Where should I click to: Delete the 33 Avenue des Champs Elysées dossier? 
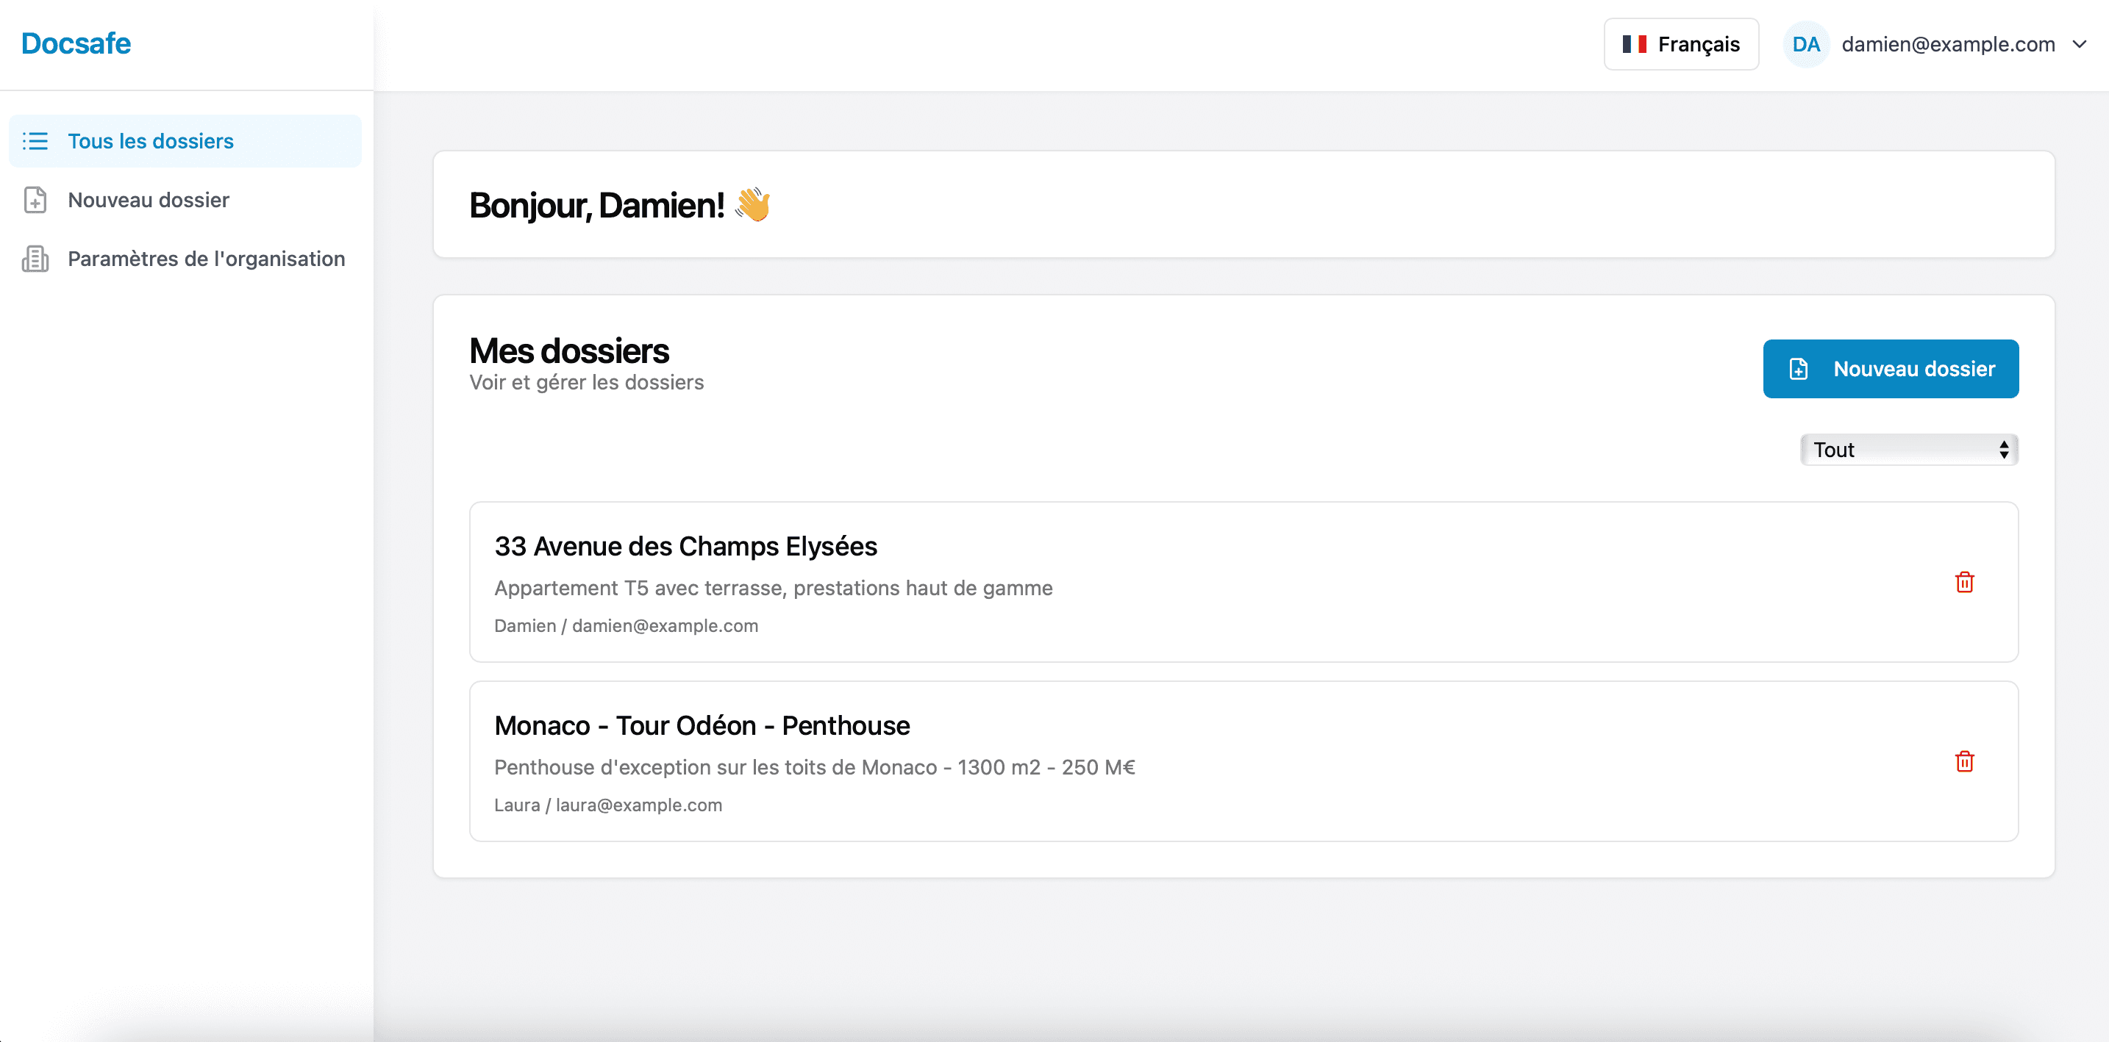click(x=1965, y=582)
